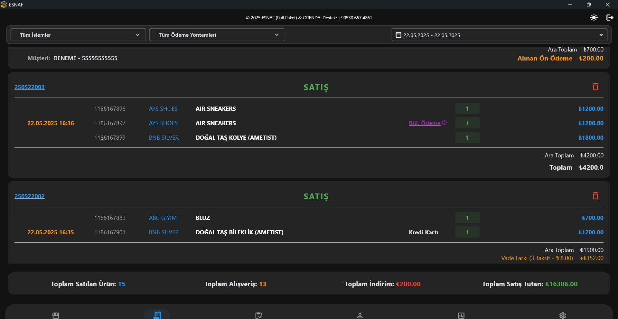618x319 pixels.
Task: Open transaction link 250522003
Action: point(30,87)
